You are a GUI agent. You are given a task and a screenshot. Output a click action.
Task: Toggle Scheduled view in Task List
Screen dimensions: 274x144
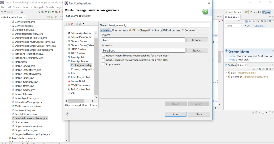[250, 21]
